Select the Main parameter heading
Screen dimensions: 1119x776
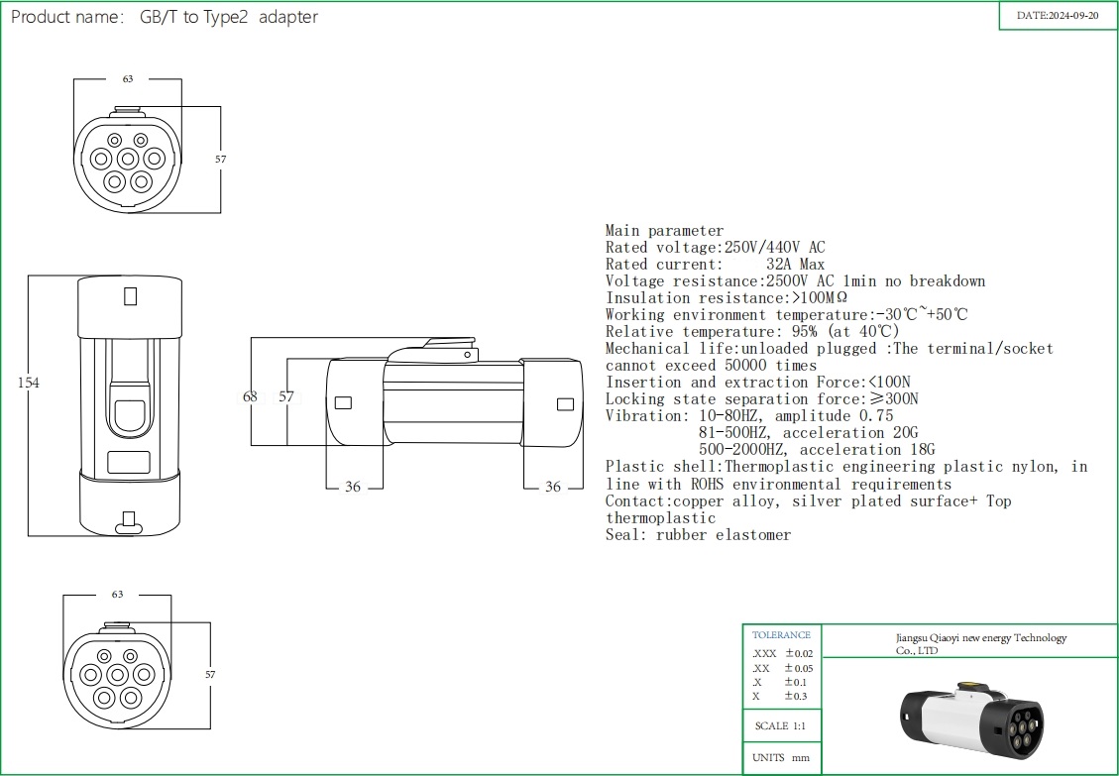664,231
